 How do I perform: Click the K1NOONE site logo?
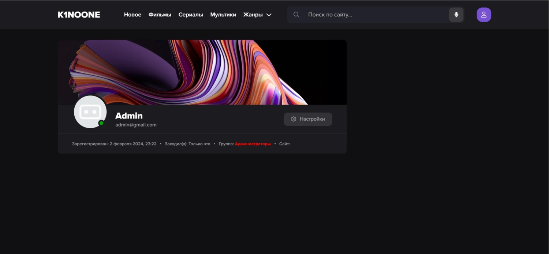79,15
